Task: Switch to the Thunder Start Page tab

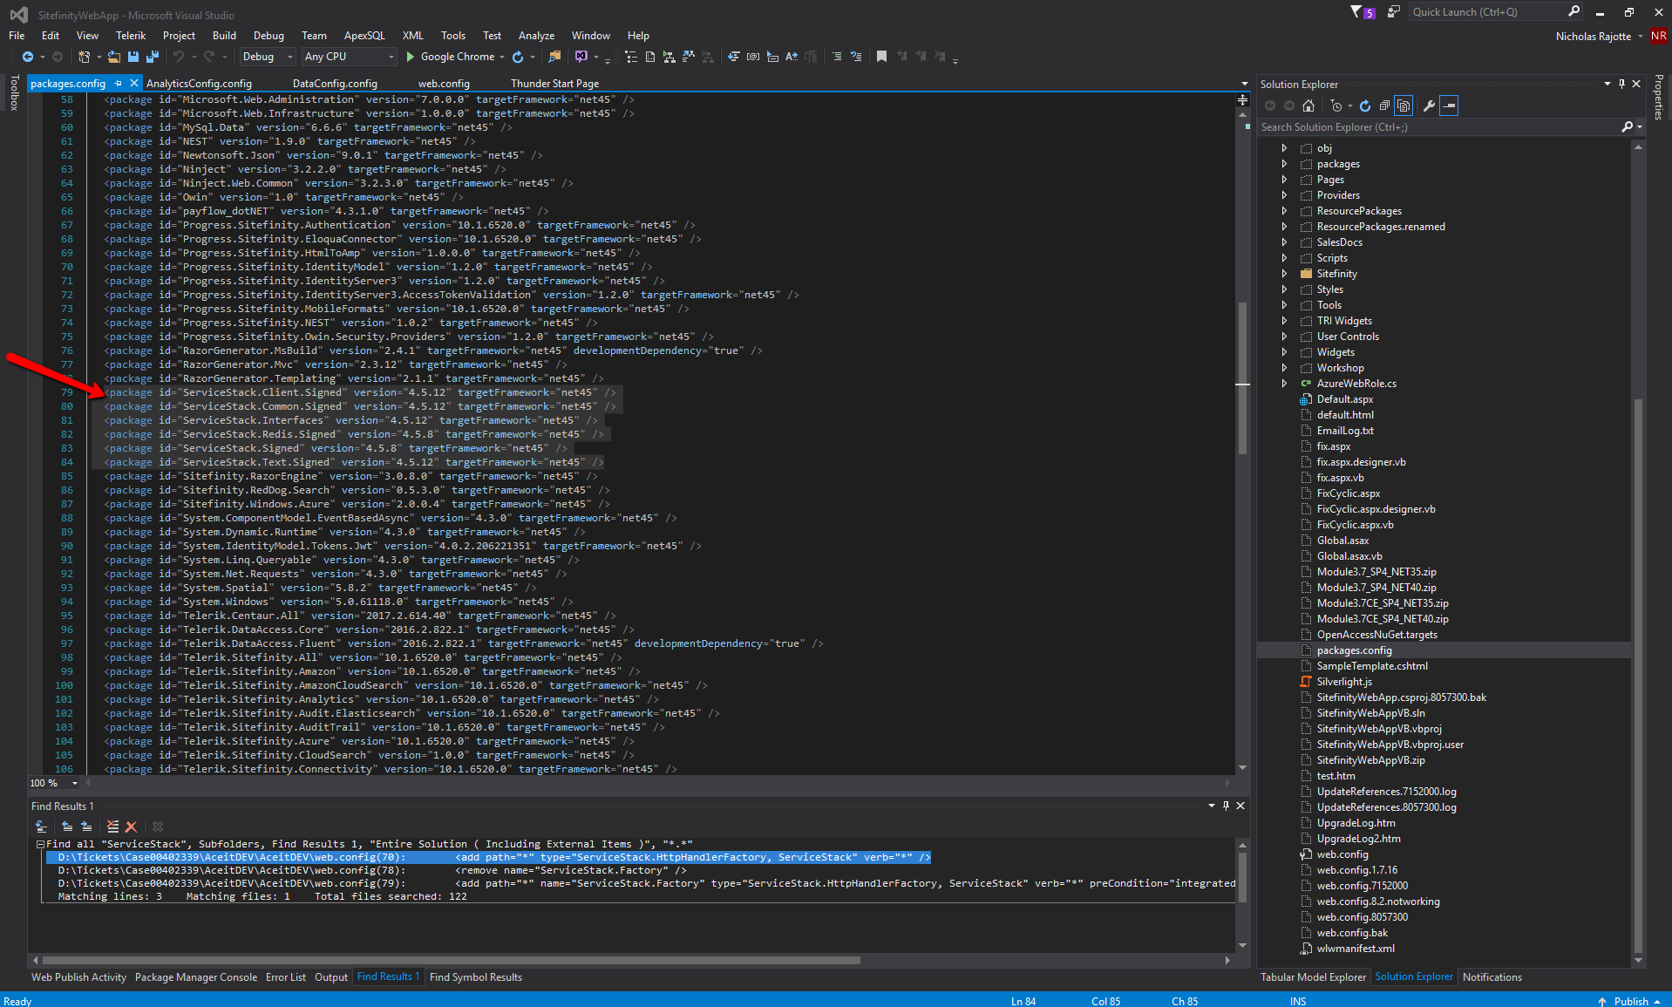Action: pyautogui.click(x=554, y=84)
